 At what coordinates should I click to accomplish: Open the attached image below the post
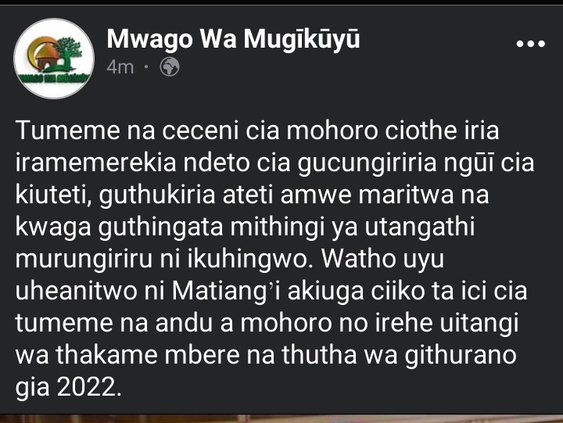coord(281,419)
